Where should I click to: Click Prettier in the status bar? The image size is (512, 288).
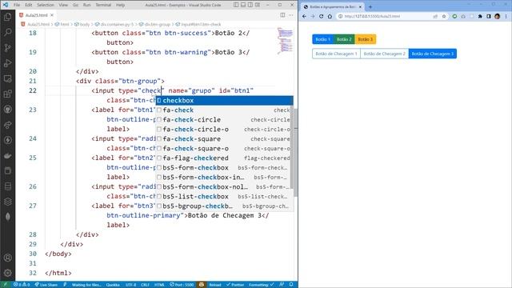pyautogui.click(x=235, y=285)
